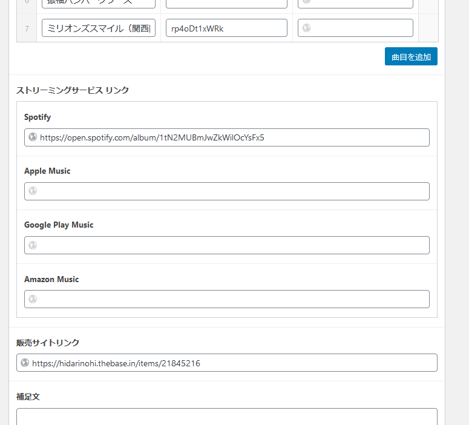The height and width of the screenshot is (425, 469).
Task: Click the ミリオンズスマイル song title field
Action: pos(99,28)
